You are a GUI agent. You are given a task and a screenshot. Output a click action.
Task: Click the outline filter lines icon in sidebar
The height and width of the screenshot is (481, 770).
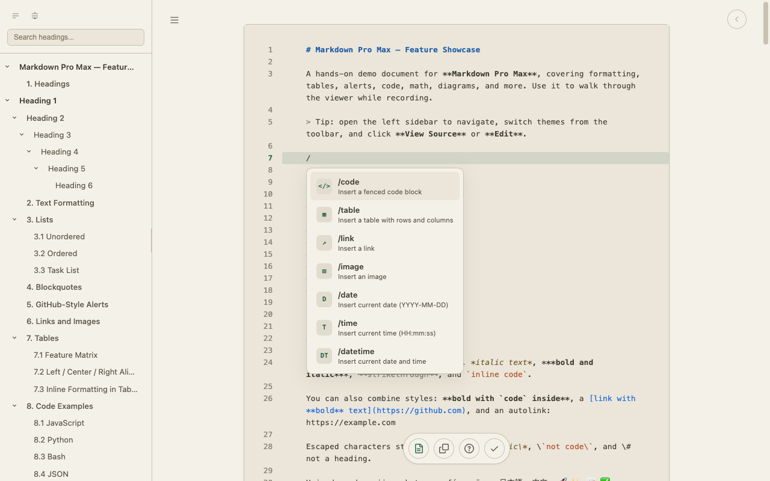click(x=16, y=16)
